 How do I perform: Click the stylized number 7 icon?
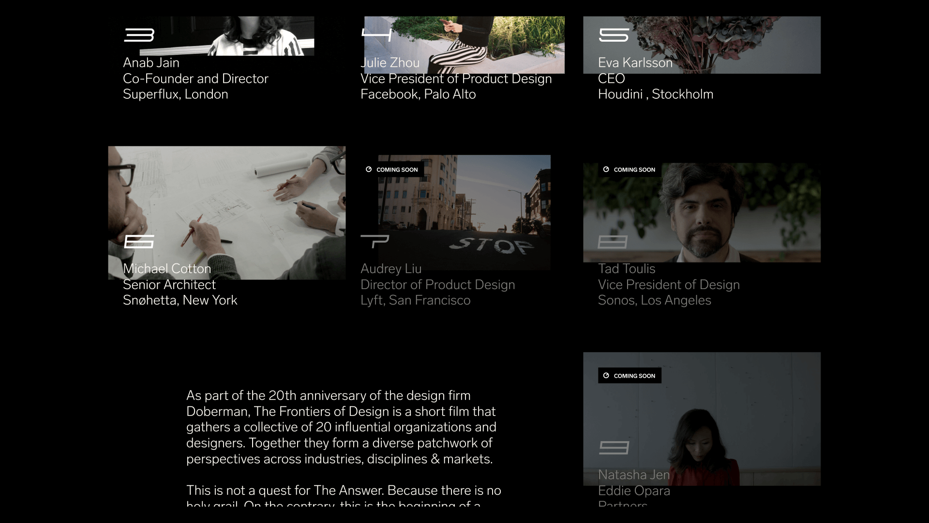click(375, 241)
